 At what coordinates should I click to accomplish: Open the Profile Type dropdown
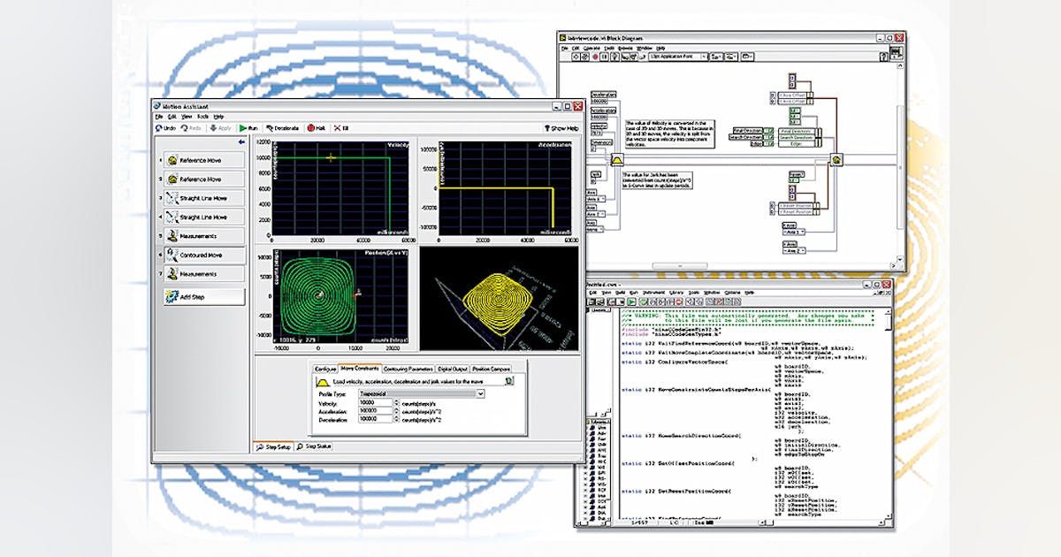coord(480,393)
